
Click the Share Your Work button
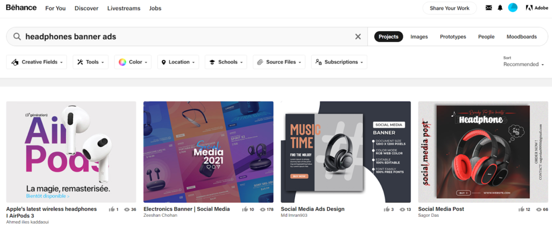tap(450, 8)
